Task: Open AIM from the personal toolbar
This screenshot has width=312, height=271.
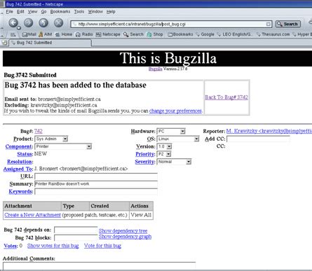Action: pos(46,34)
